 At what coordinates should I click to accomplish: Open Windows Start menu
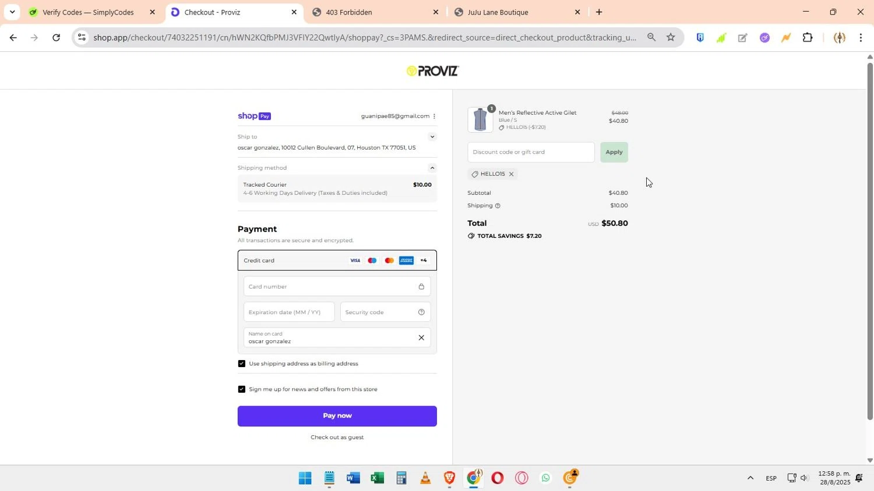coord(305,478)
